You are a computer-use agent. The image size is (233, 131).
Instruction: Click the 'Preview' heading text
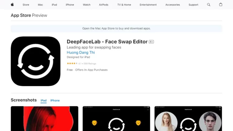[40, 15]
